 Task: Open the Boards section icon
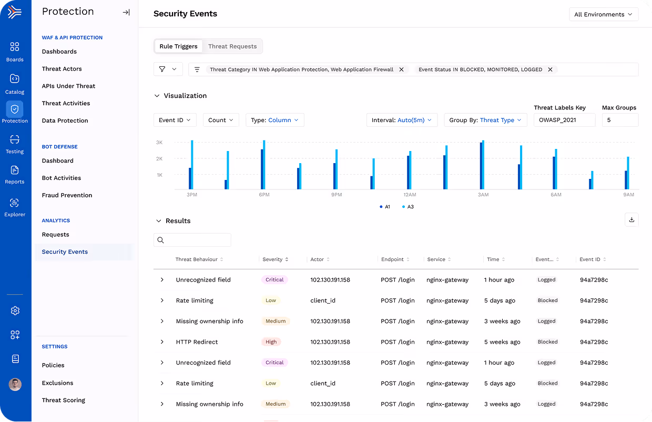[15, 47]
